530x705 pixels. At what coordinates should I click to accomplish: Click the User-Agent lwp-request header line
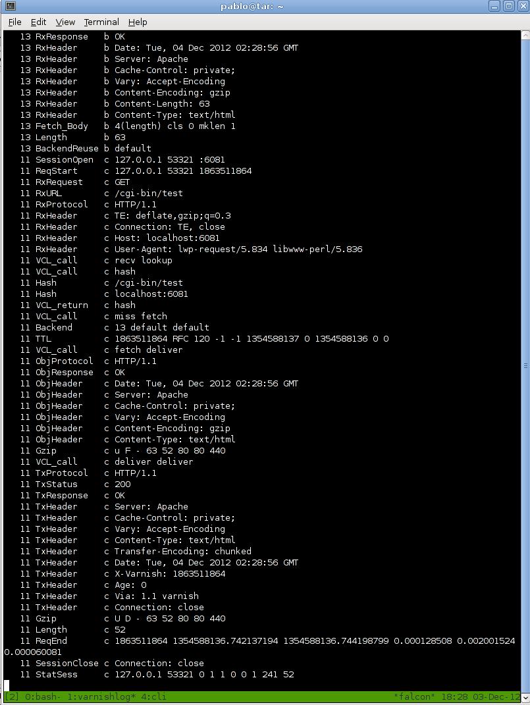click(x=238, y=249)
